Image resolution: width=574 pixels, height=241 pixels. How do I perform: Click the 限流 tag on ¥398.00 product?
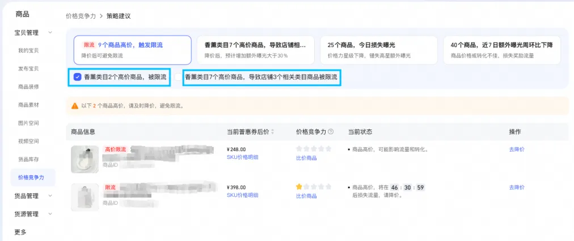(x=110, y=187)
